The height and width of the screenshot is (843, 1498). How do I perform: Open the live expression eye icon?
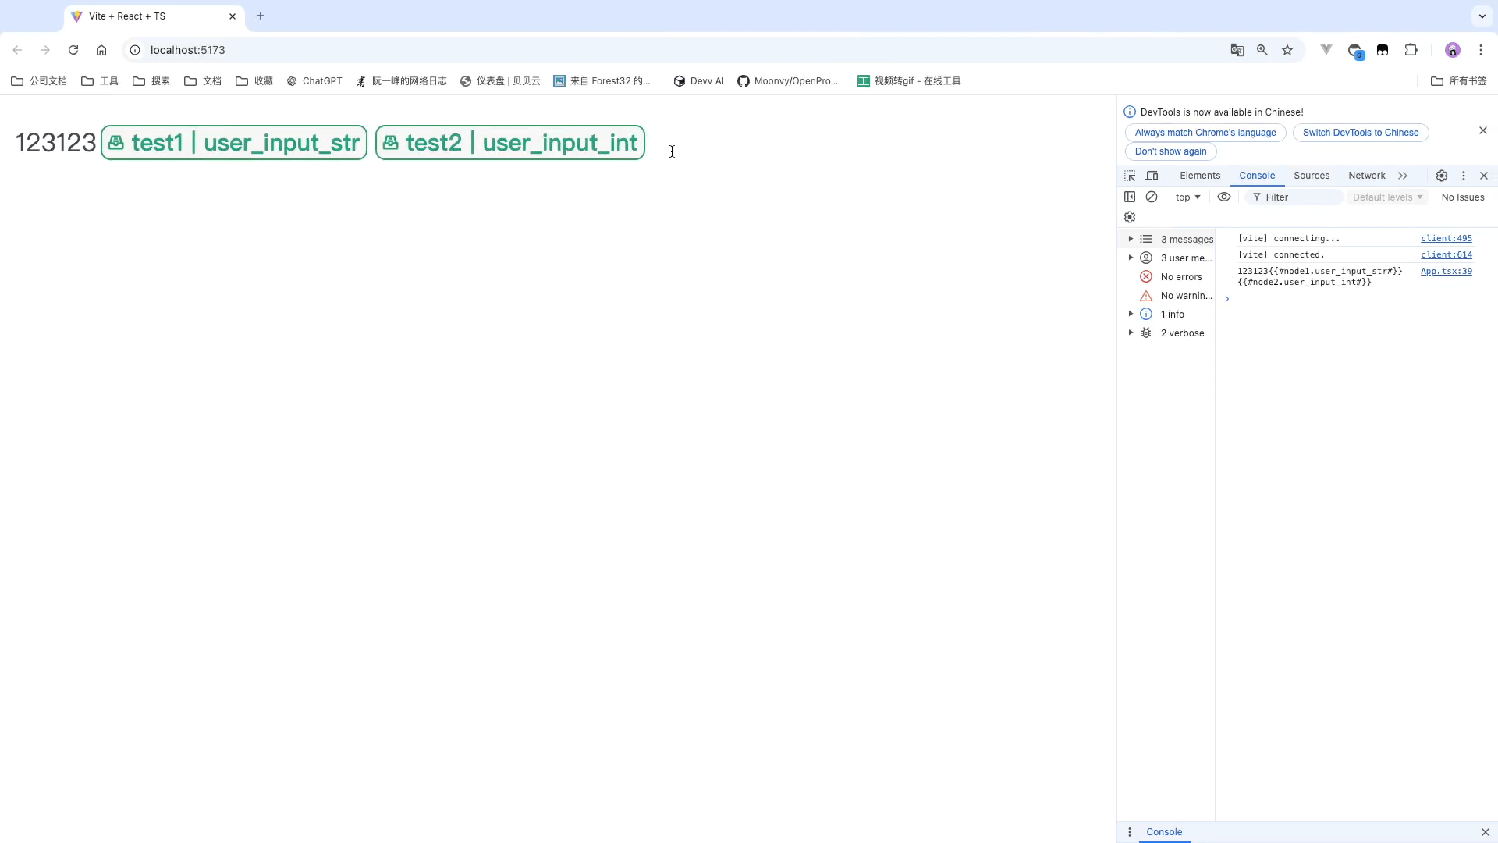[1223, 197]
